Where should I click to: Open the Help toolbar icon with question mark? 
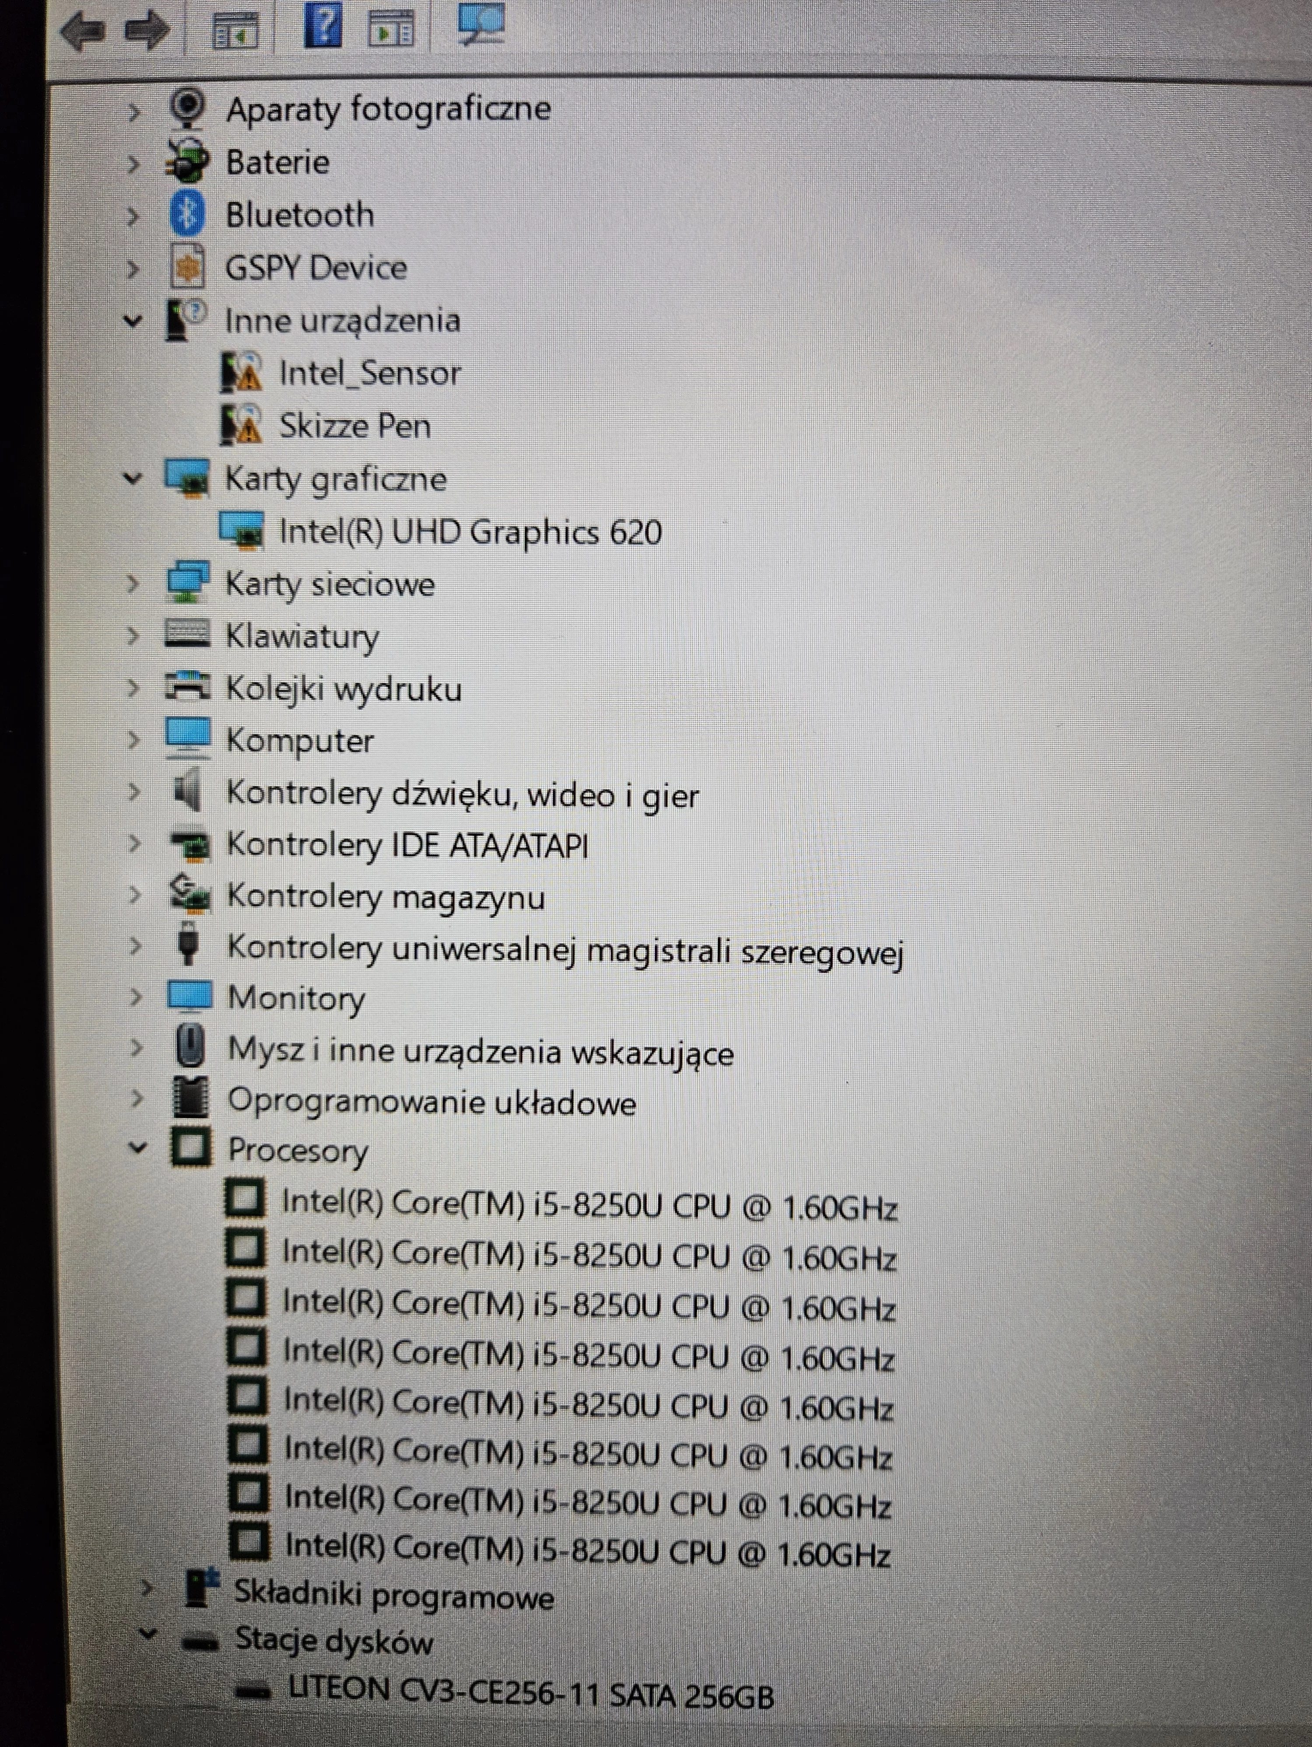click(x=323, y=24)
